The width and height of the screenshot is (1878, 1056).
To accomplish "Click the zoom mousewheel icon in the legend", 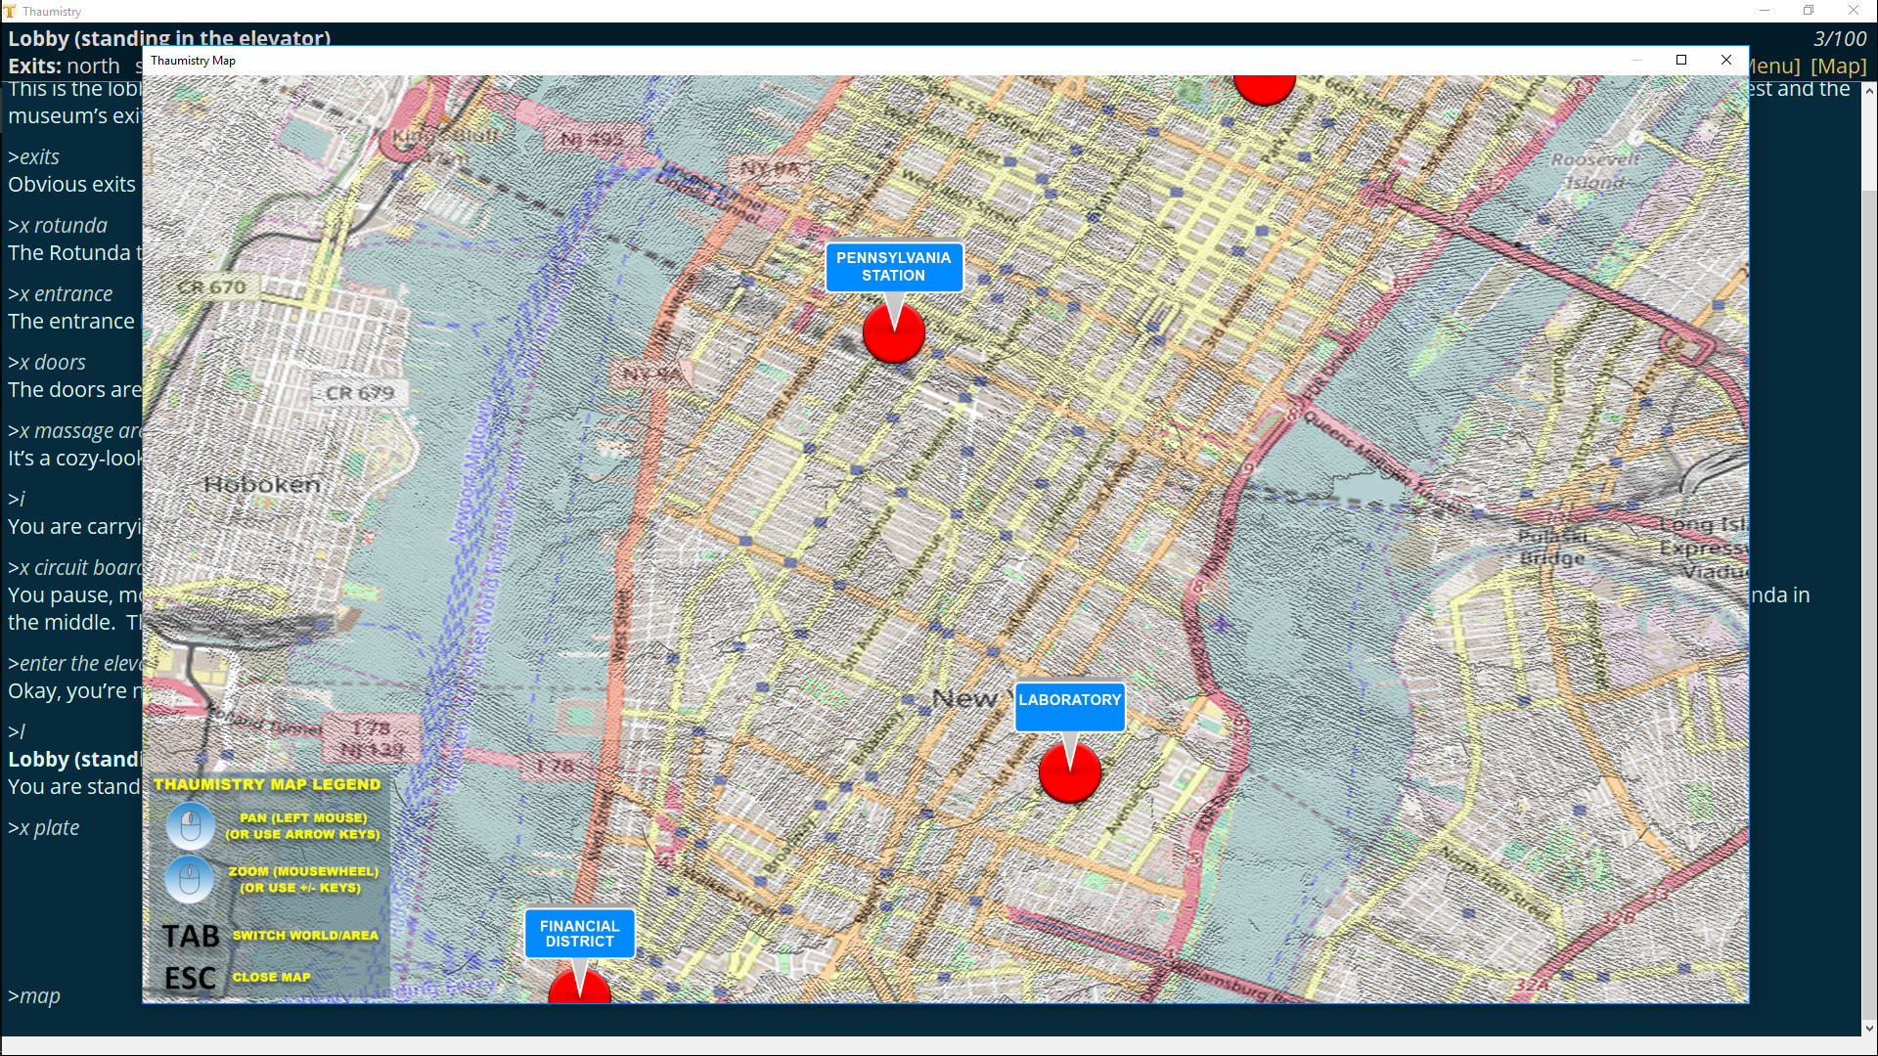I will point(191,878).
